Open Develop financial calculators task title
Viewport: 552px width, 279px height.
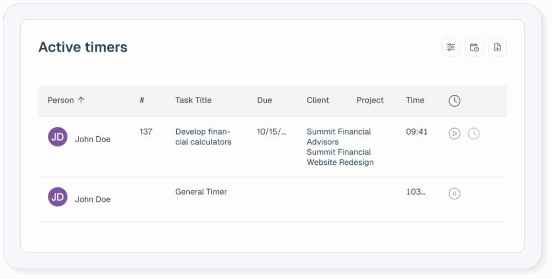coord(203,137)
